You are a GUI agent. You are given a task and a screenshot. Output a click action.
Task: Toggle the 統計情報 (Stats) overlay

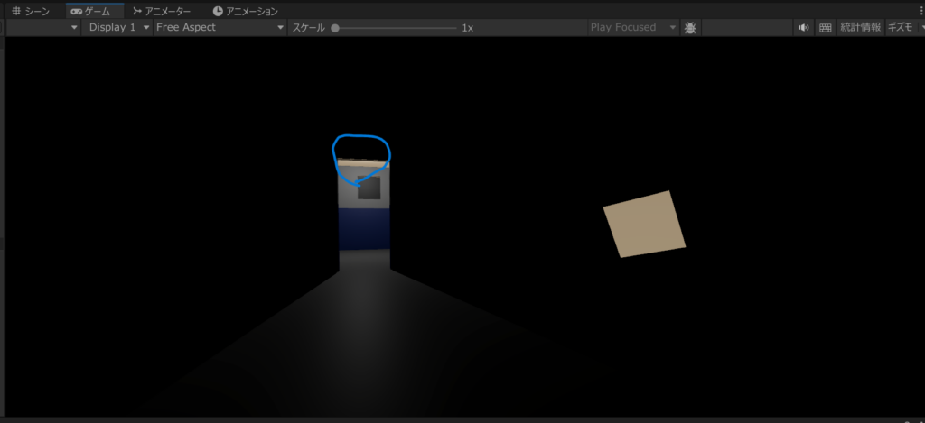pos(859,28)
